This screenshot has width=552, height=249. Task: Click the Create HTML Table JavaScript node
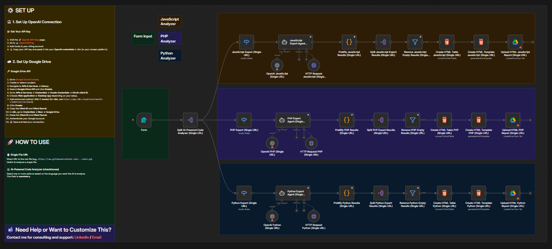coord(447,42)
